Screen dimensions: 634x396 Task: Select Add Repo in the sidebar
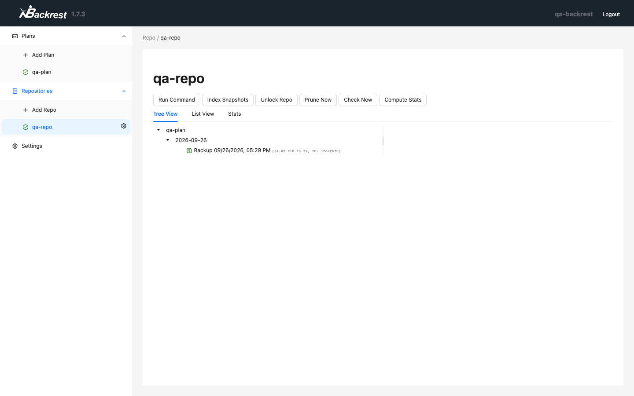point(66,110)
